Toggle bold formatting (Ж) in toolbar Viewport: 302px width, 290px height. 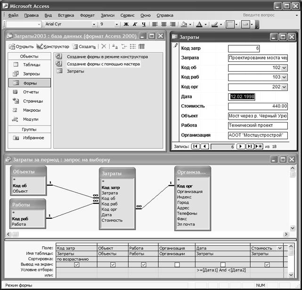pyautogui.click(x=126, y=24)
